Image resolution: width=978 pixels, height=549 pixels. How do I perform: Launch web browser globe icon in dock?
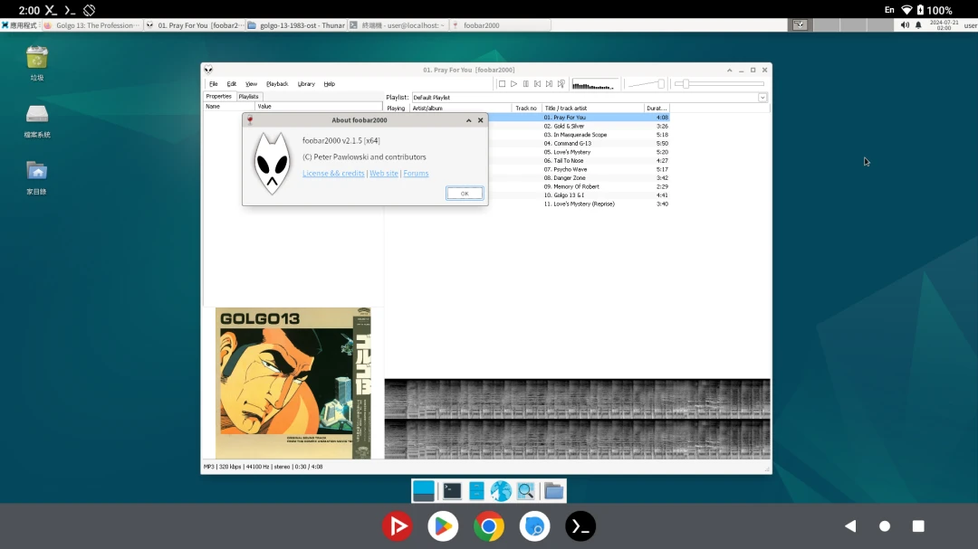click(x=501, y=491)
